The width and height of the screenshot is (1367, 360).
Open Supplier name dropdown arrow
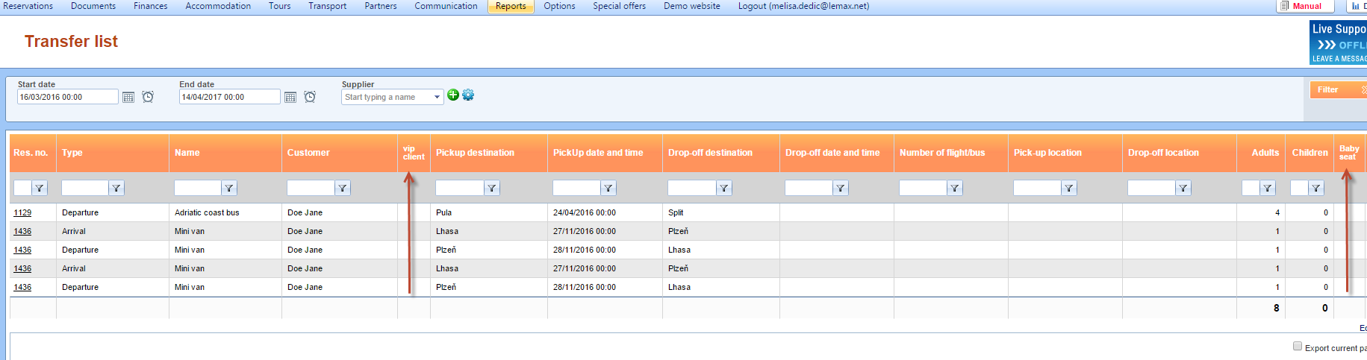coord(437,97)
